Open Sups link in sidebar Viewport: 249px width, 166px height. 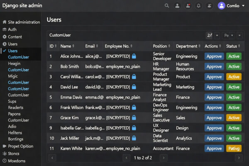[x=12, y=101]
